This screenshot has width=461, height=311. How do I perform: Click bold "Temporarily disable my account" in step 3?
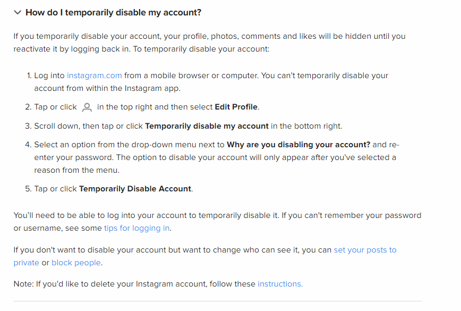[x=207, y=126]
